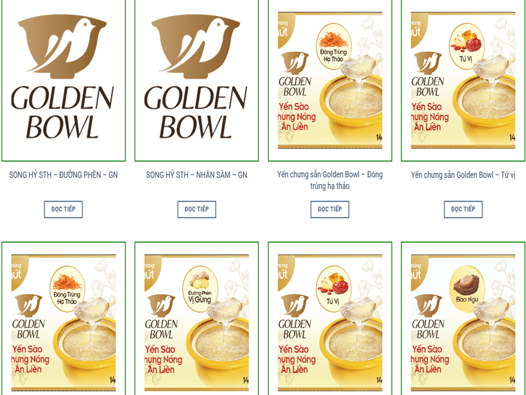Open the SONG HỶ STH – ĐƯỜNG PHÈN product image
The width and height of the screenshot is (526, 395).
[64, 80]
